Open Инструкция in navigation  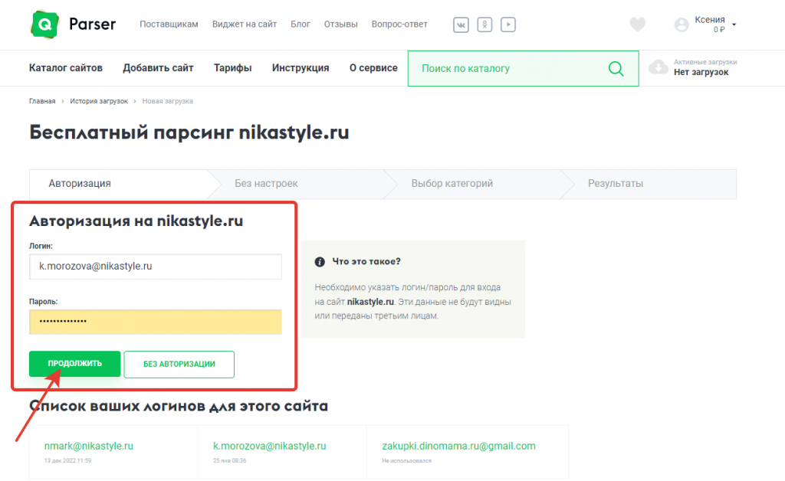[x=301, y=68]
